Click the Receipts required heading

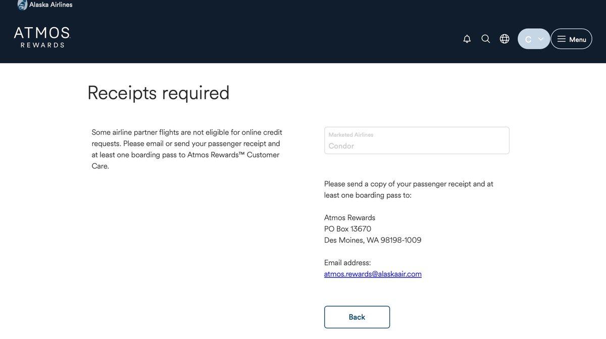click(159, 93)
